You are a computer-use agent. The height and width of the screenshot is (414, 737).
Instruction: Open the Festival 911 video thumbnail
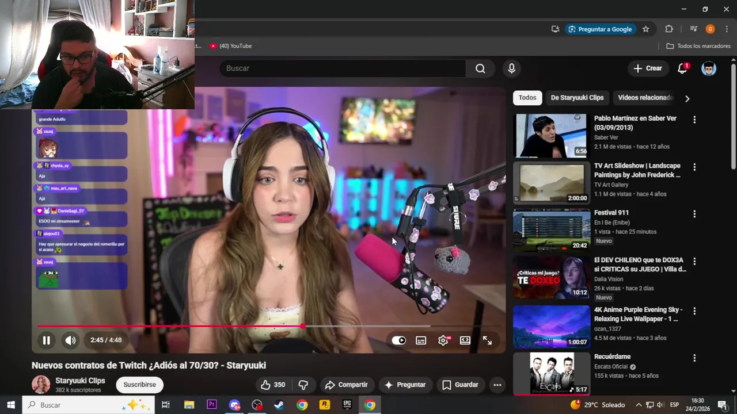click(552, 229)
